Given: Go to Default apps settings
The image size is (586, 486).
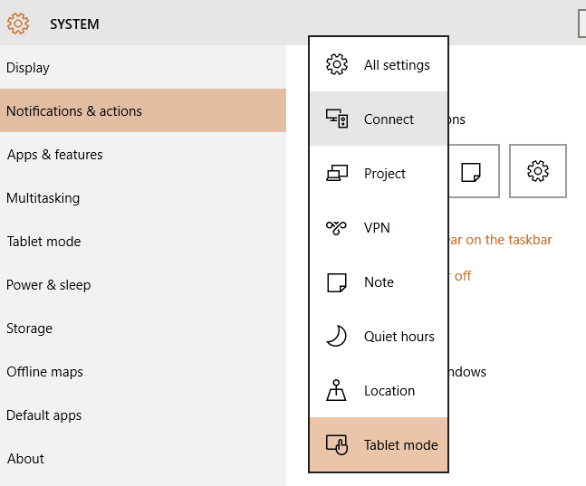Looking at the screenshot, I should tap(43, 415).
